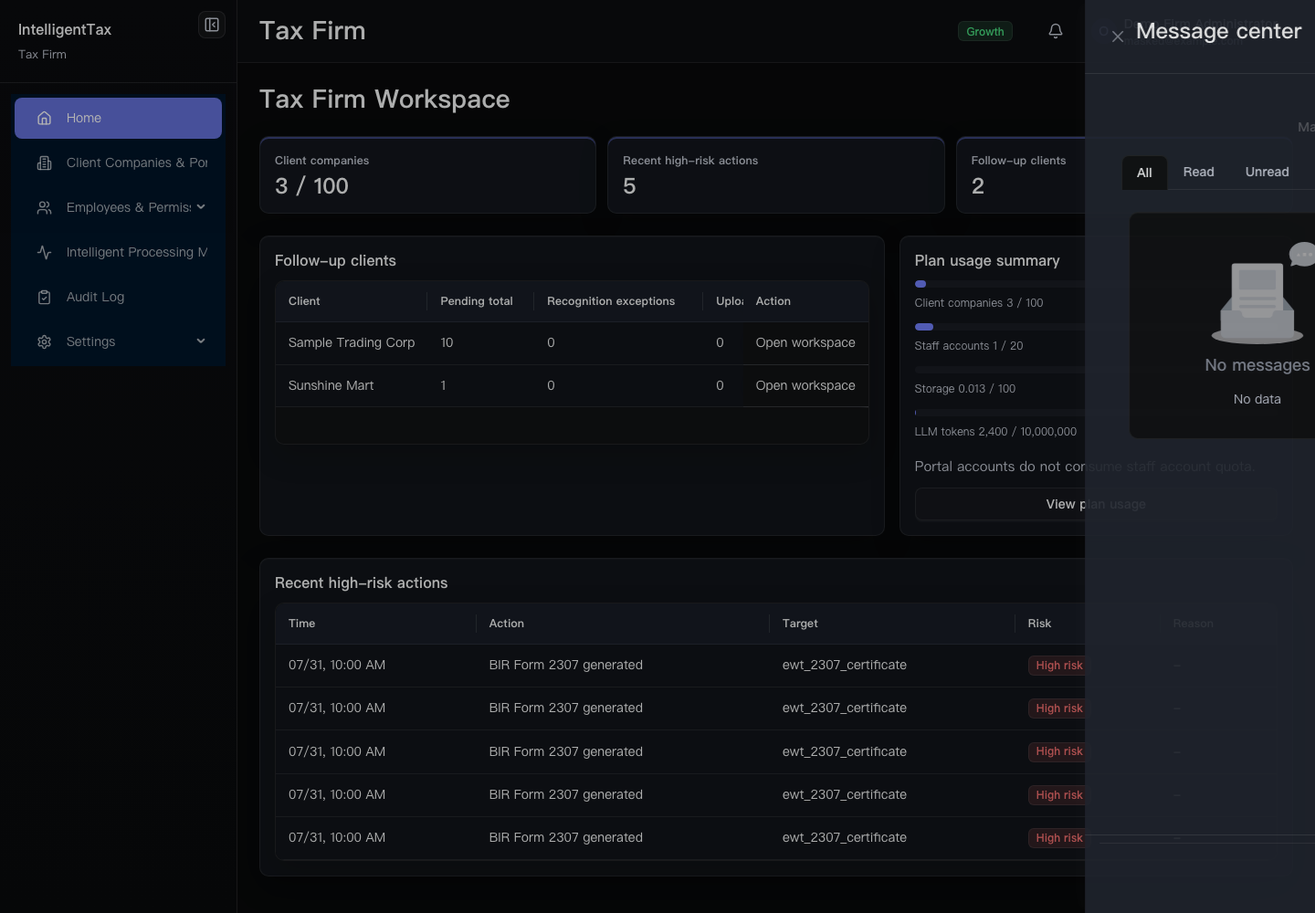The height and width of the screenshot is (913, 1315).
Task: Expand the Employees & Permissions submenu chevron
Action: (201, 207)
